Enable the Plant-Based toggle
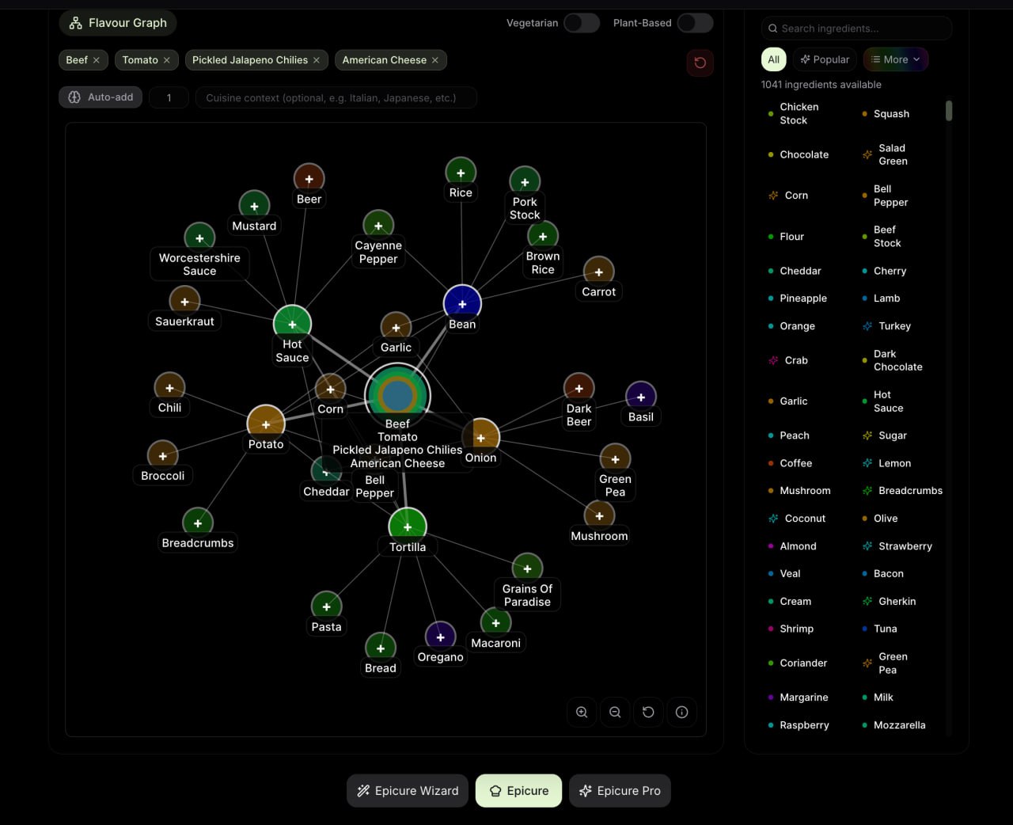The image size is (1013, 825). pyautogui.click(x=695, y=23)
